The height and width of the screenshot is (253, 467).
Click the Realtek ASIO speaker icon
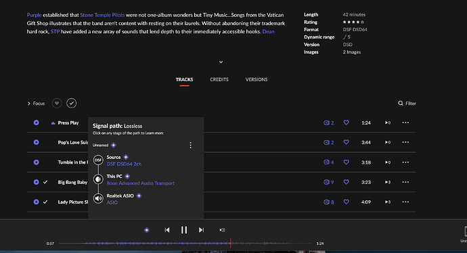click(98, 198)
